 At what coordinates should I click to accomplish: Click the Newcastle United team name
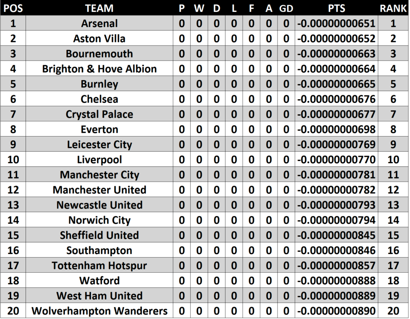click(99, 205)
